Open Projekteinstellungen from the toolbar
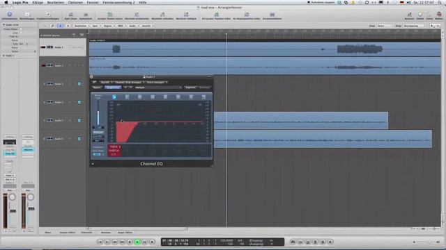This screenshot has width=446, height=250. pyautogui.click(x=48, y=15)
